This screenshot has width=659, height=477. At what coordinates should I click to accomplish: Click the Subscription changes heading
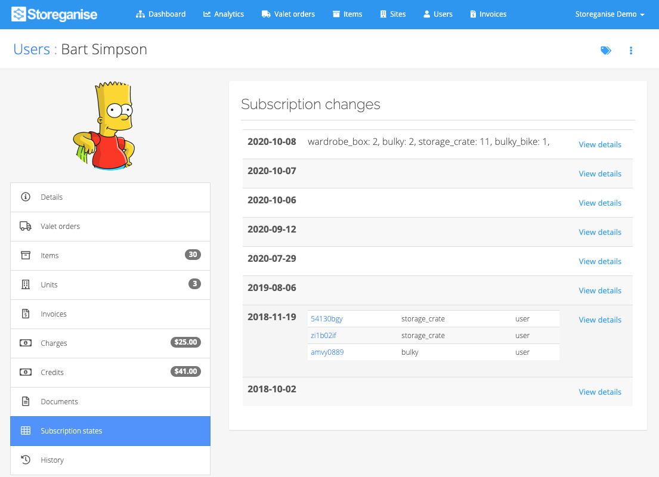311,104
